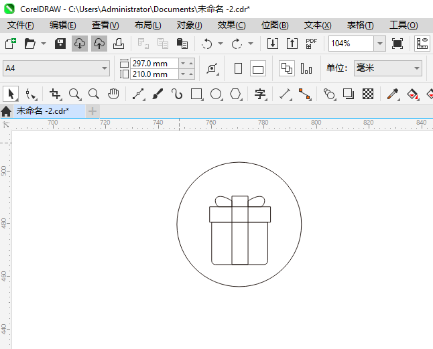Select the Ellipse tool

click(x=216, y=94)
